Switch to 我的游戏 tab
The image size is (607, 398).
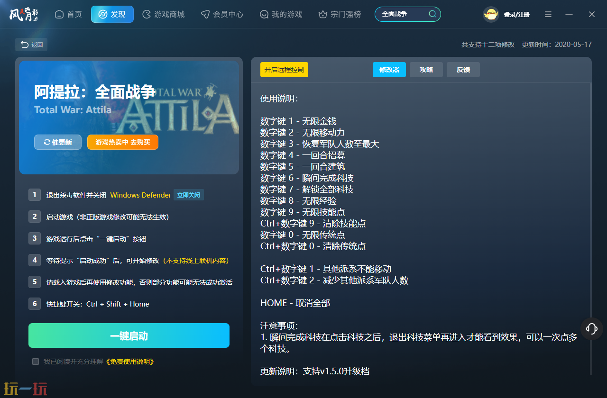[281, 14]
